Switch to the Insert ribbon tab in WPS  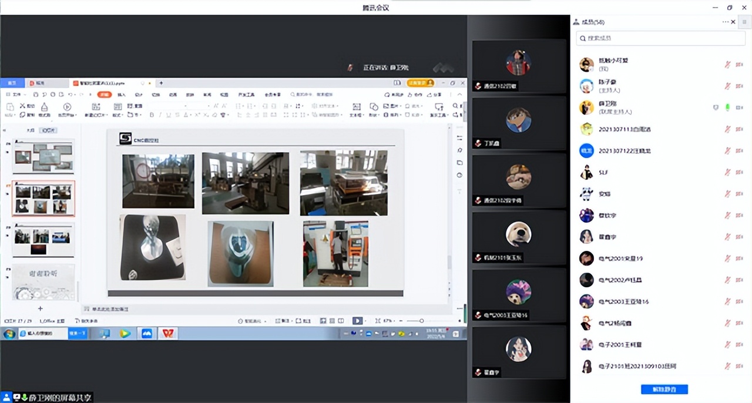122,94
